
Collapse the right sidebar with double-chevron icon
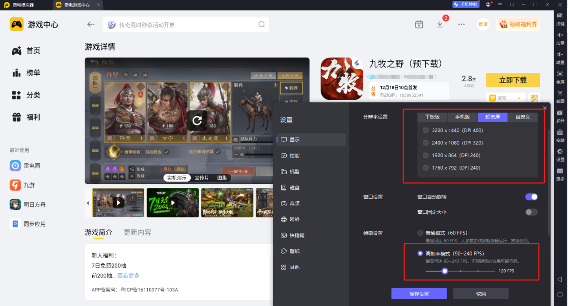560,4
